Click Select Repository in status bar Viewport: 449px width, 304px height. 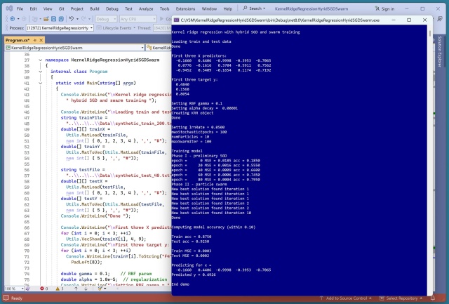(x=402, y=298)
